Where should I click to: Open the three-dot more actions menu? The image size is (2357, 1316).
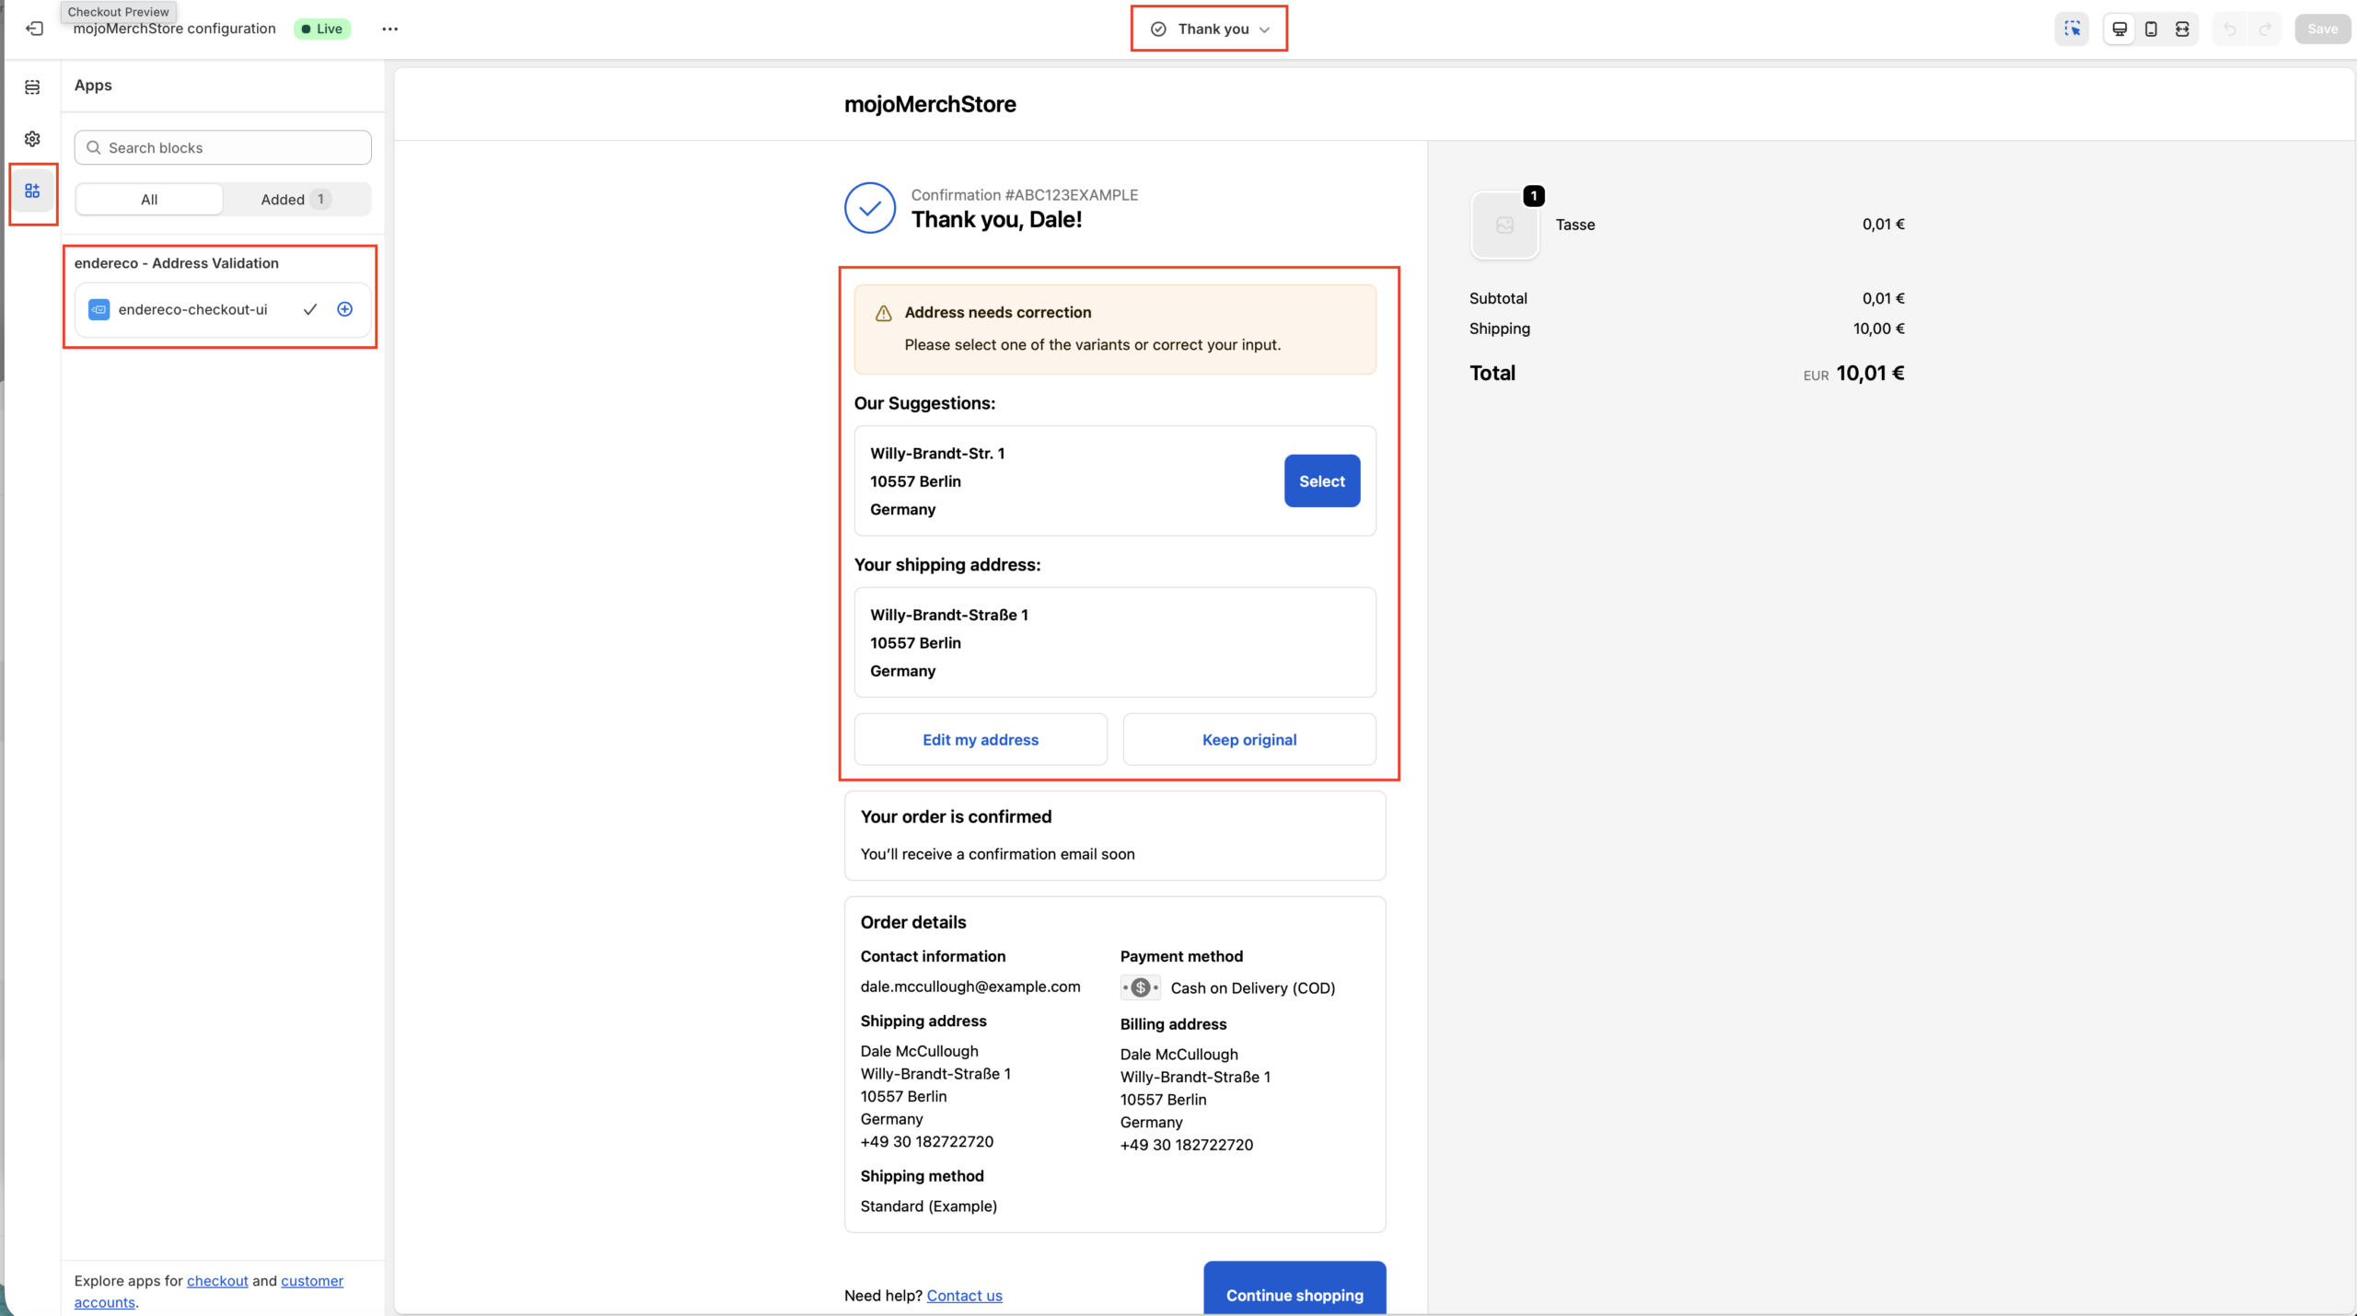390,29
